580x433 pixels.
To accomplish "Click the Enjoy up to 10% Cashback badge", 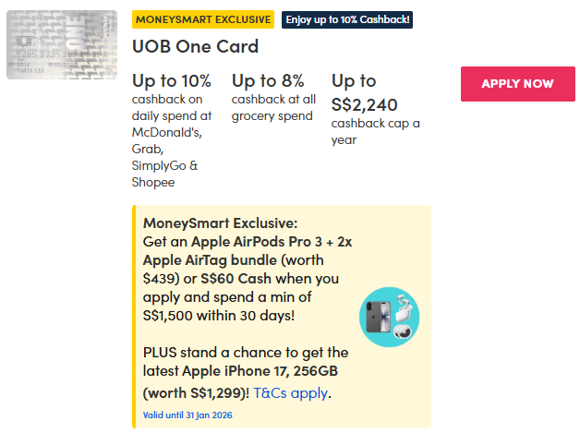I will pos(346,19).
